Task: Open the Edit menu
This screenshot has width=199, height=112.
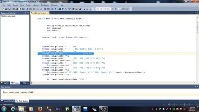Action: click(x=9, y=5)
